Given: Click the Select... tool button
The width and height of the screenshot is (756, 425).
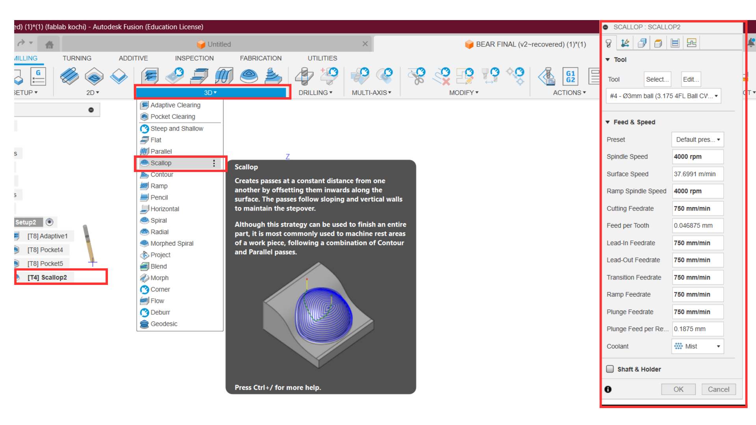Looking at the screenshot, I should 657,79.
